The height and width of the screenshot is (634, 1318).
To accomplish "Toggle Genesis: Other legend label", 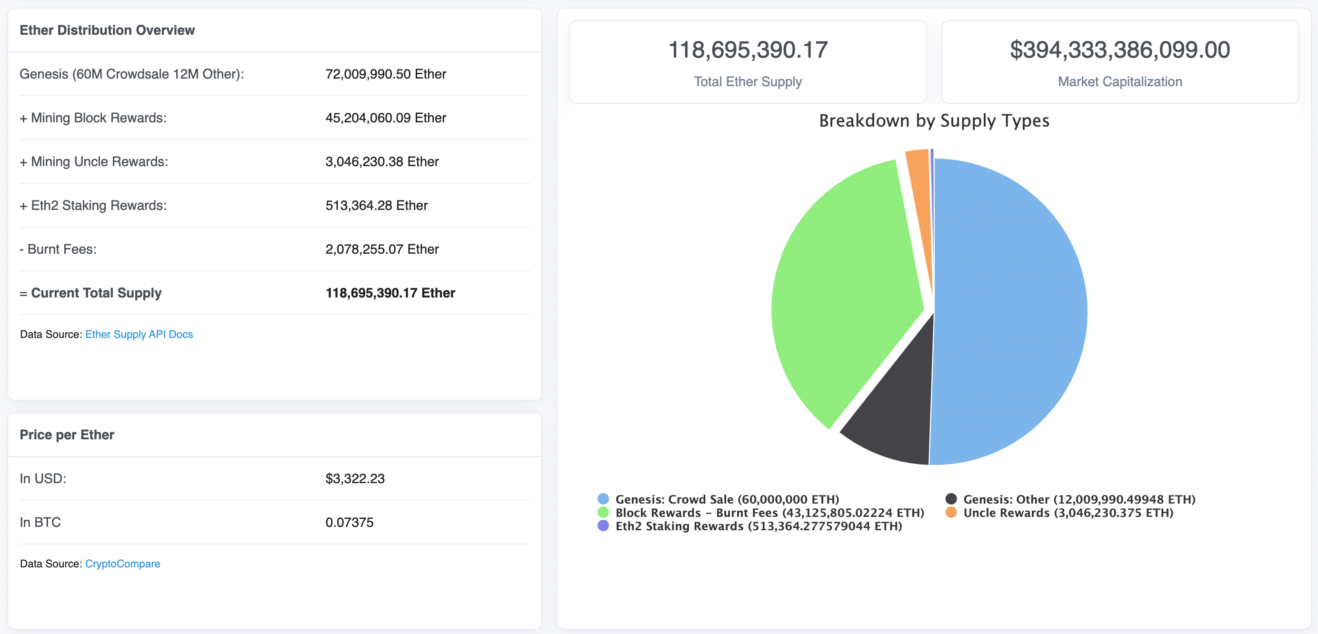I will coord(1078,499).
